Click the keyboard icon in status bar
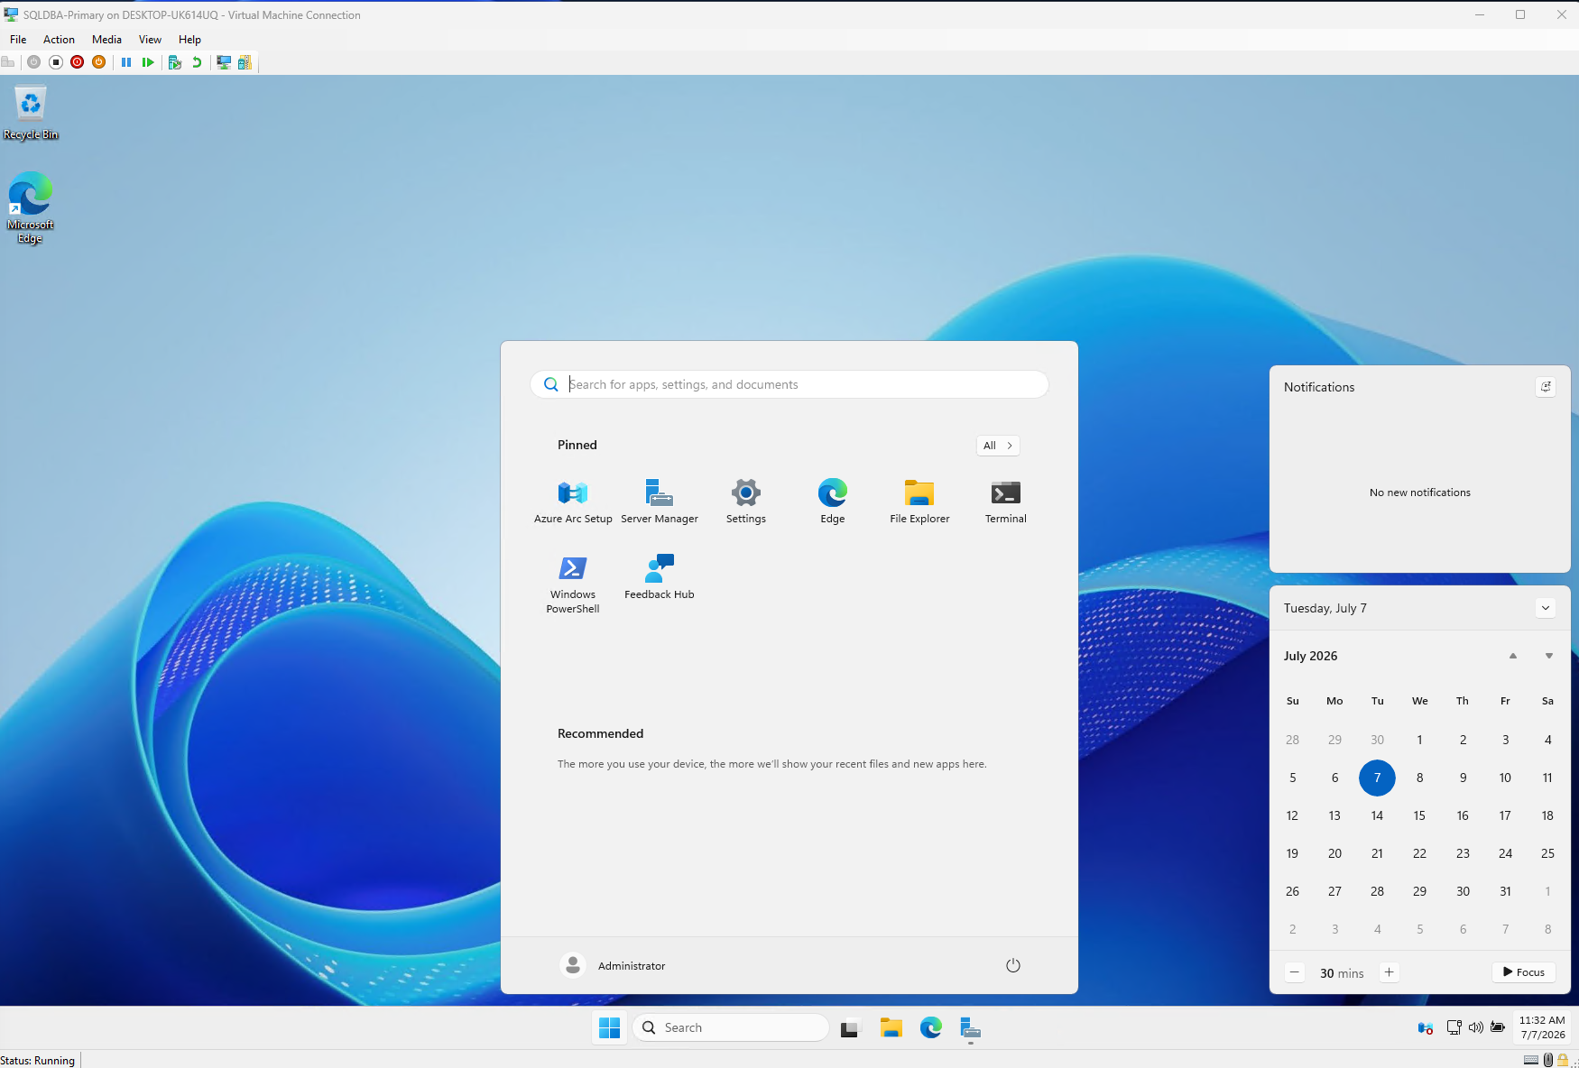Image resolution: width=1579 pixels, height=1068 pixels. point(1531,1060)
